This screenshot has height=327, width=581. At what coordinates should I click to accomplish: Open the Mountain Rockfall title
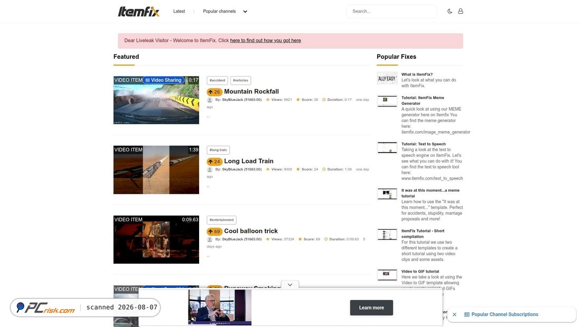click(x=251, y=91)
